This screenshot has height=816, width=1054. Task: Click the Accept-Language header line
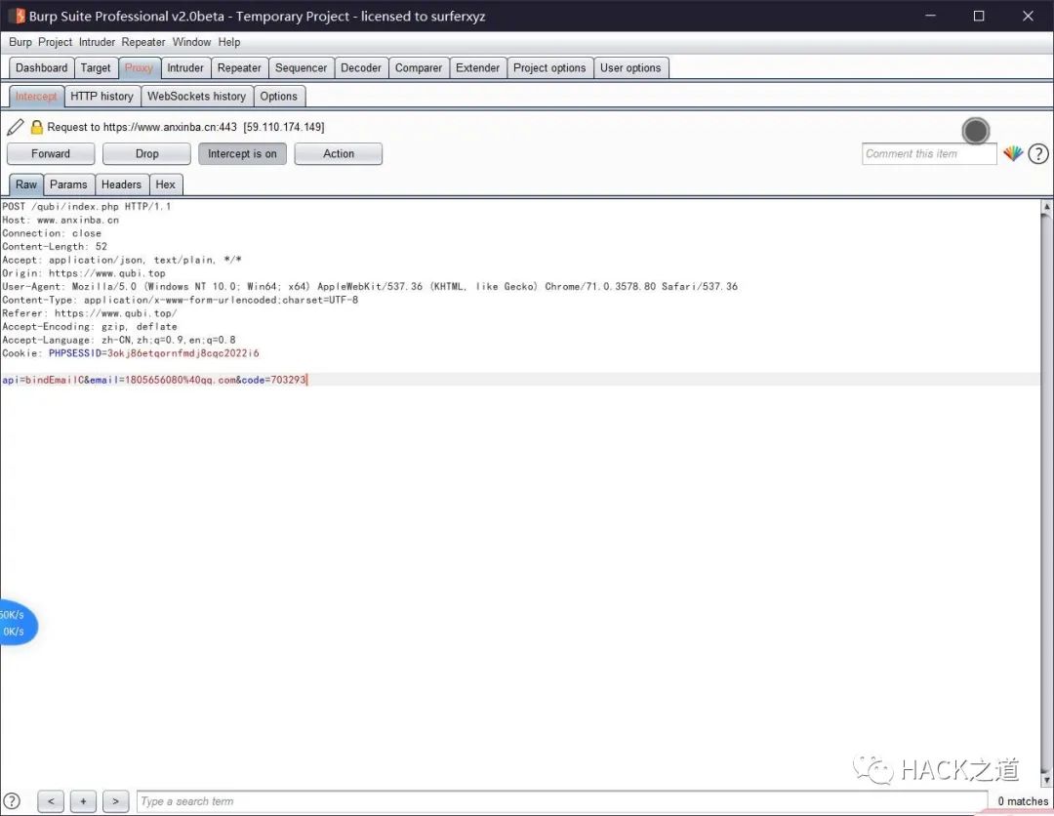coord(119,340)
